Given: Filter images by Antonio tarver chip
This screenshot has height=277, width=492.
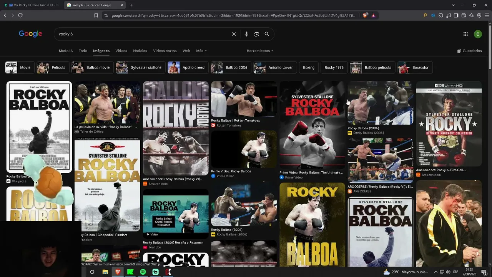Looking at the screenshot, I should [275, 67].
